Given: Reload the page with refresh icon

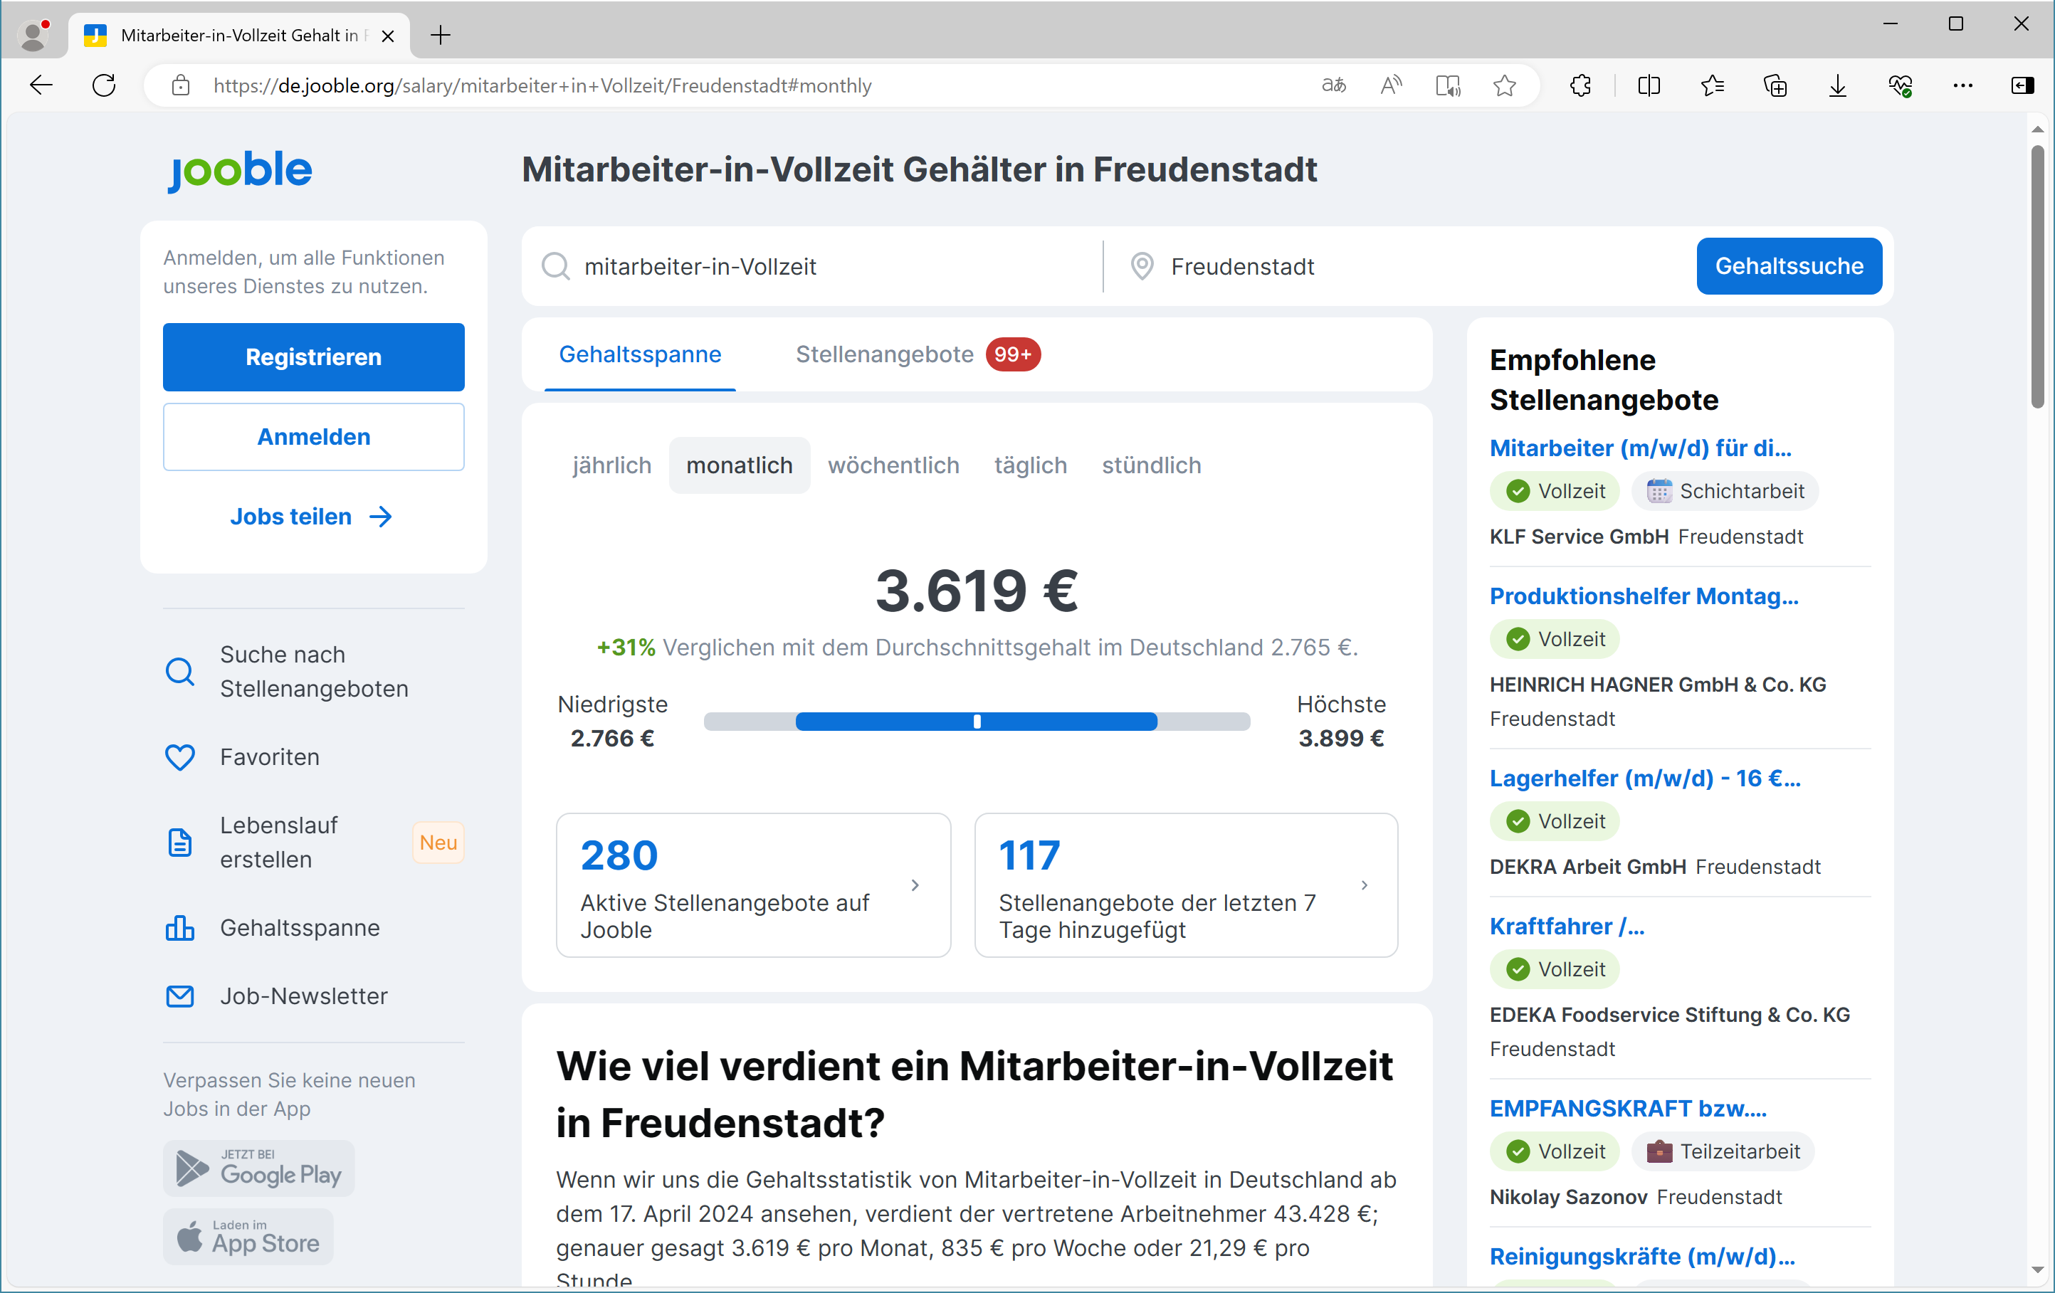Looking at the screenshot, I should tap(104, 85).
